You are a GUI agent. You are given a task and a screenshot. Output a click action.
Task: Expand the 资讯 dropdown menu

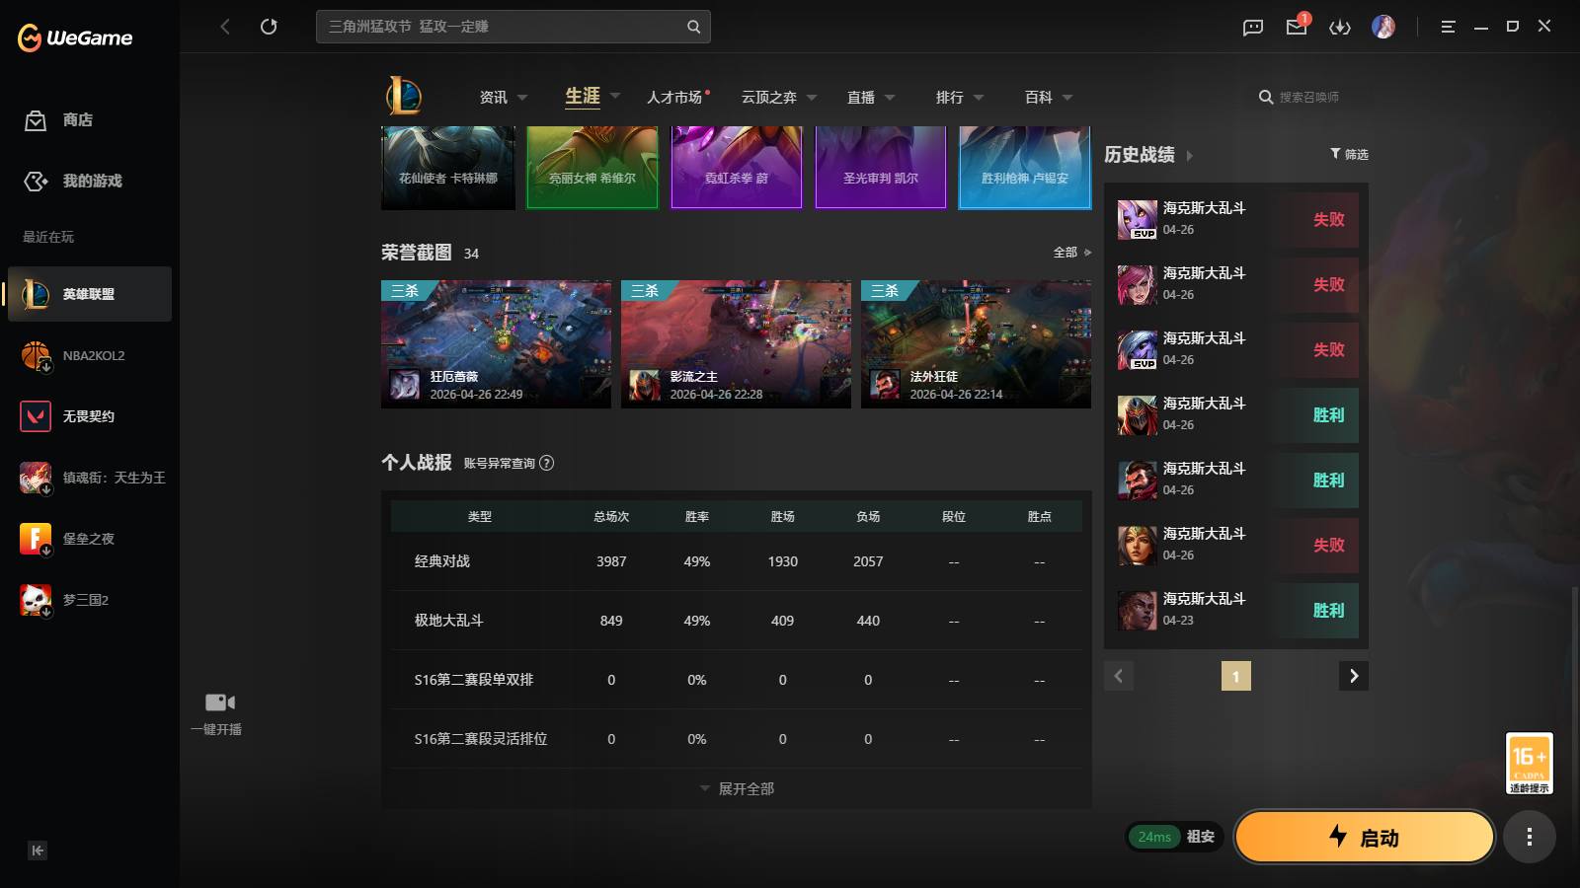[x=522, y=98]
